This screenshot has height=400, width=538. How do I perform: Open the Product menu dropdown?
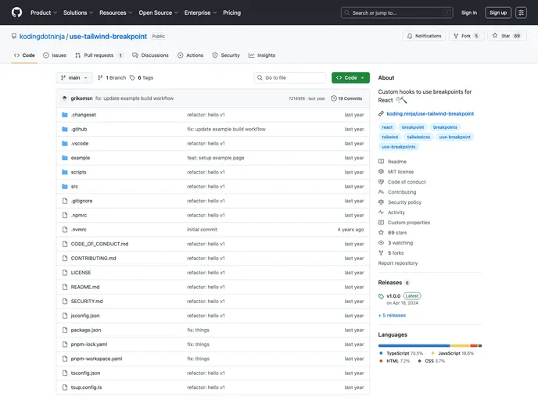[44, 12]
